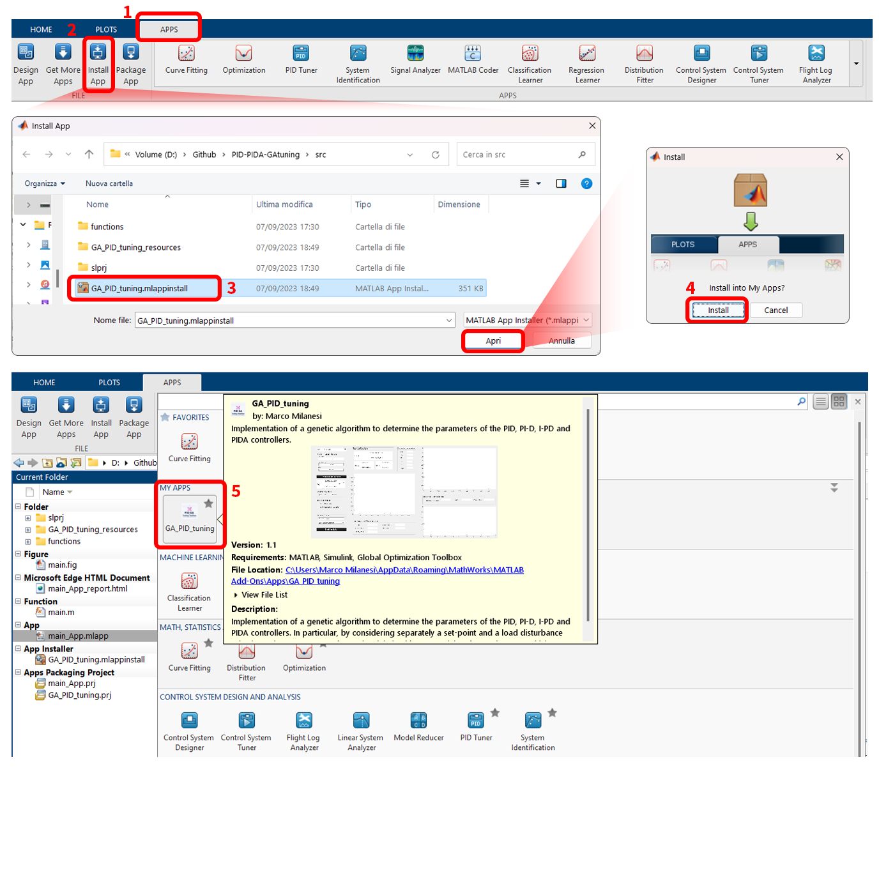
Task: Open MATLAB Coder
Action: point(473,61)
